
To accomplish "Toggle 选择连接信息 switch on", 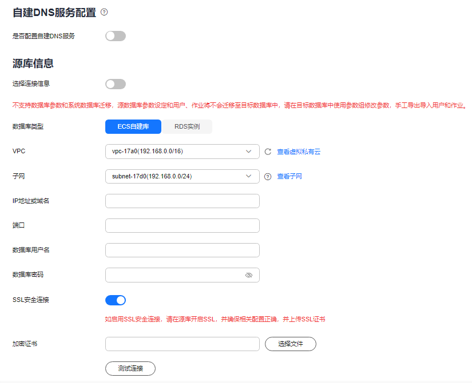I will click(x=115, y=83).
